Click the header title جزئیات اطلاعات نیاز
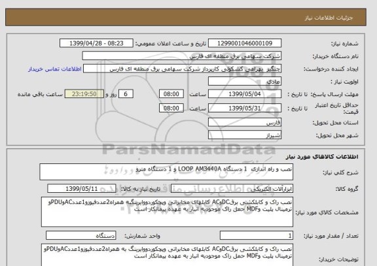 tap(329, 18)
